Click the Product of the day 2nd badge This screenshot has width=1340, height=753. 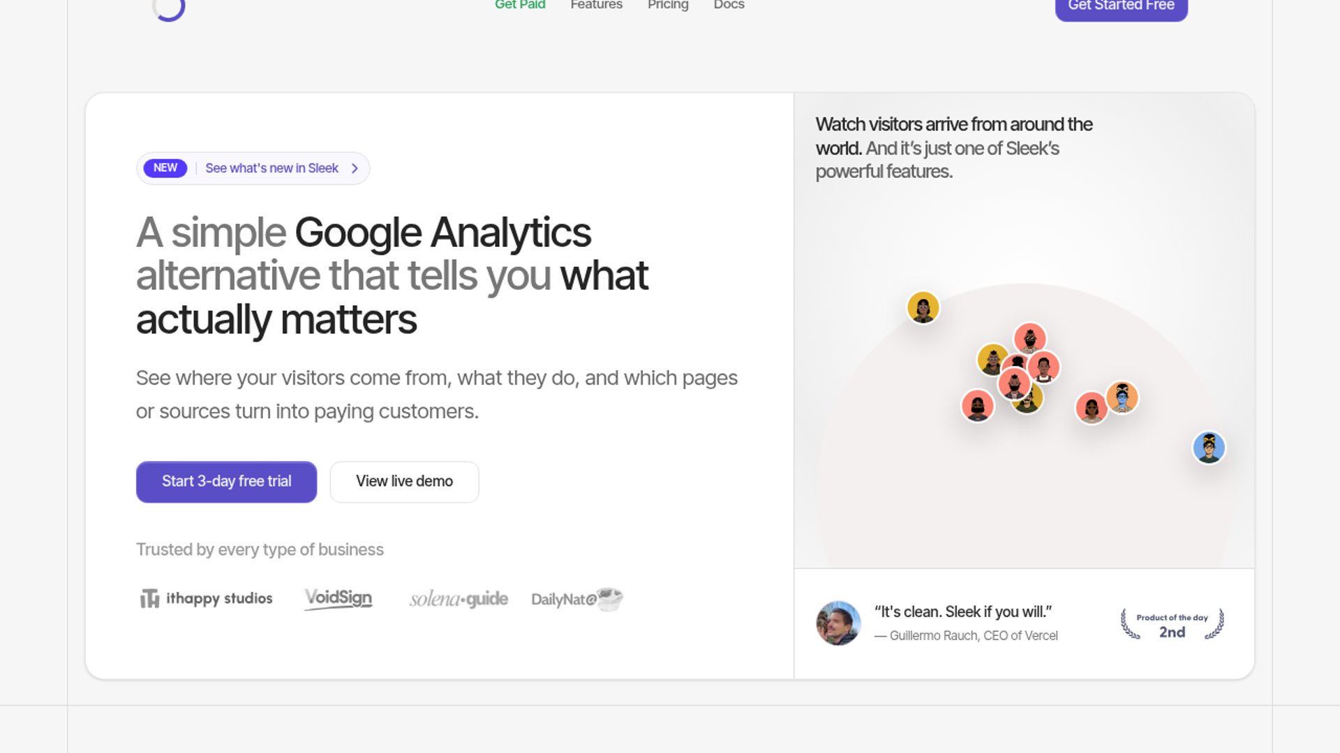click(x=1172, y=624)
